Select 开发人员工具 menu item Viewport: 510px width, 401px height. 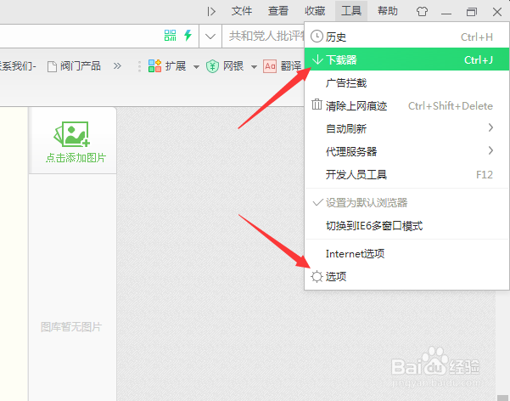pos(406,174)
